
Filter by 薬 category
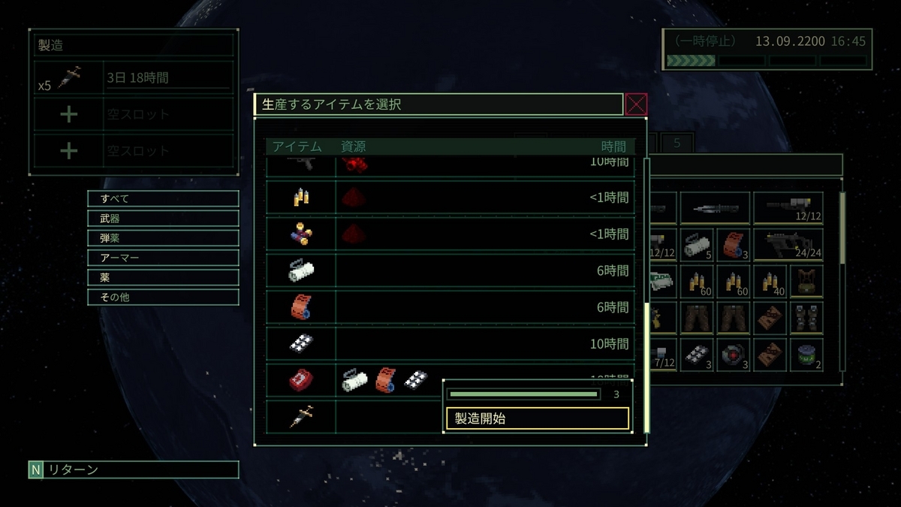[163, 277]
